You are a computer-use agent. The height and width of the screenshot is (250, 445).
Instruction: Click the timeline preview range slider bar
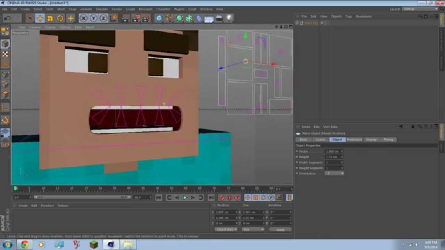(x=82, y=197)
